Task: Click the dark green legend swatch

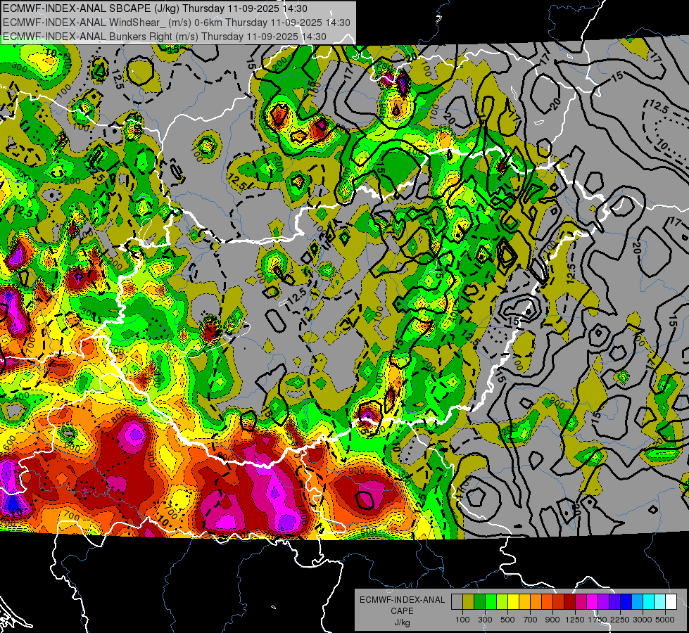Action: [x=479, y=602]
